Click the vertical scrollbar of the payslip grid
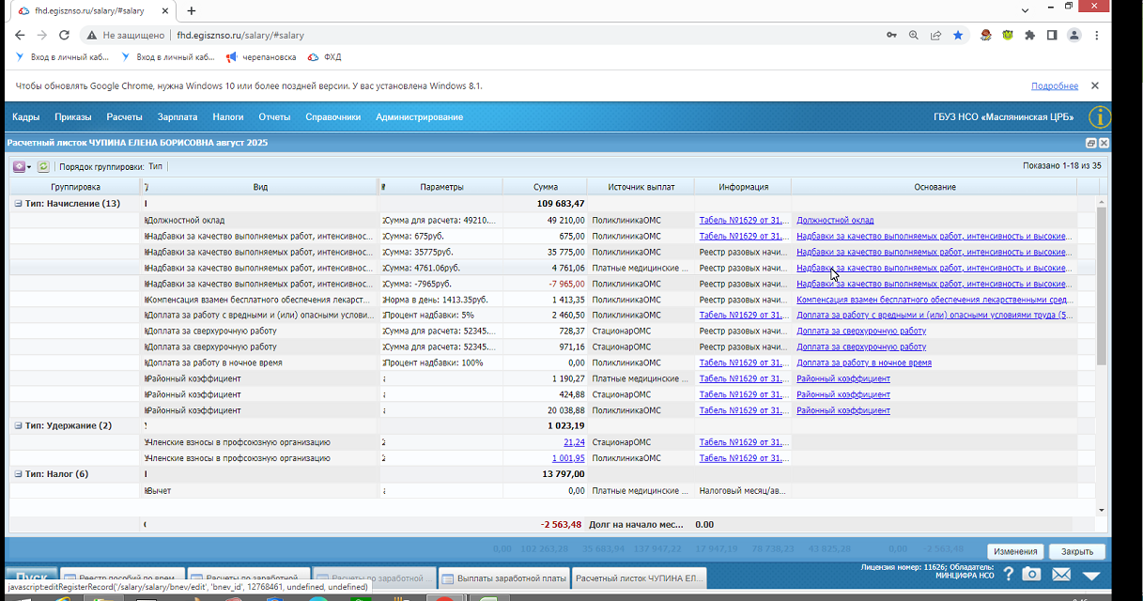 click(1102, 286)
